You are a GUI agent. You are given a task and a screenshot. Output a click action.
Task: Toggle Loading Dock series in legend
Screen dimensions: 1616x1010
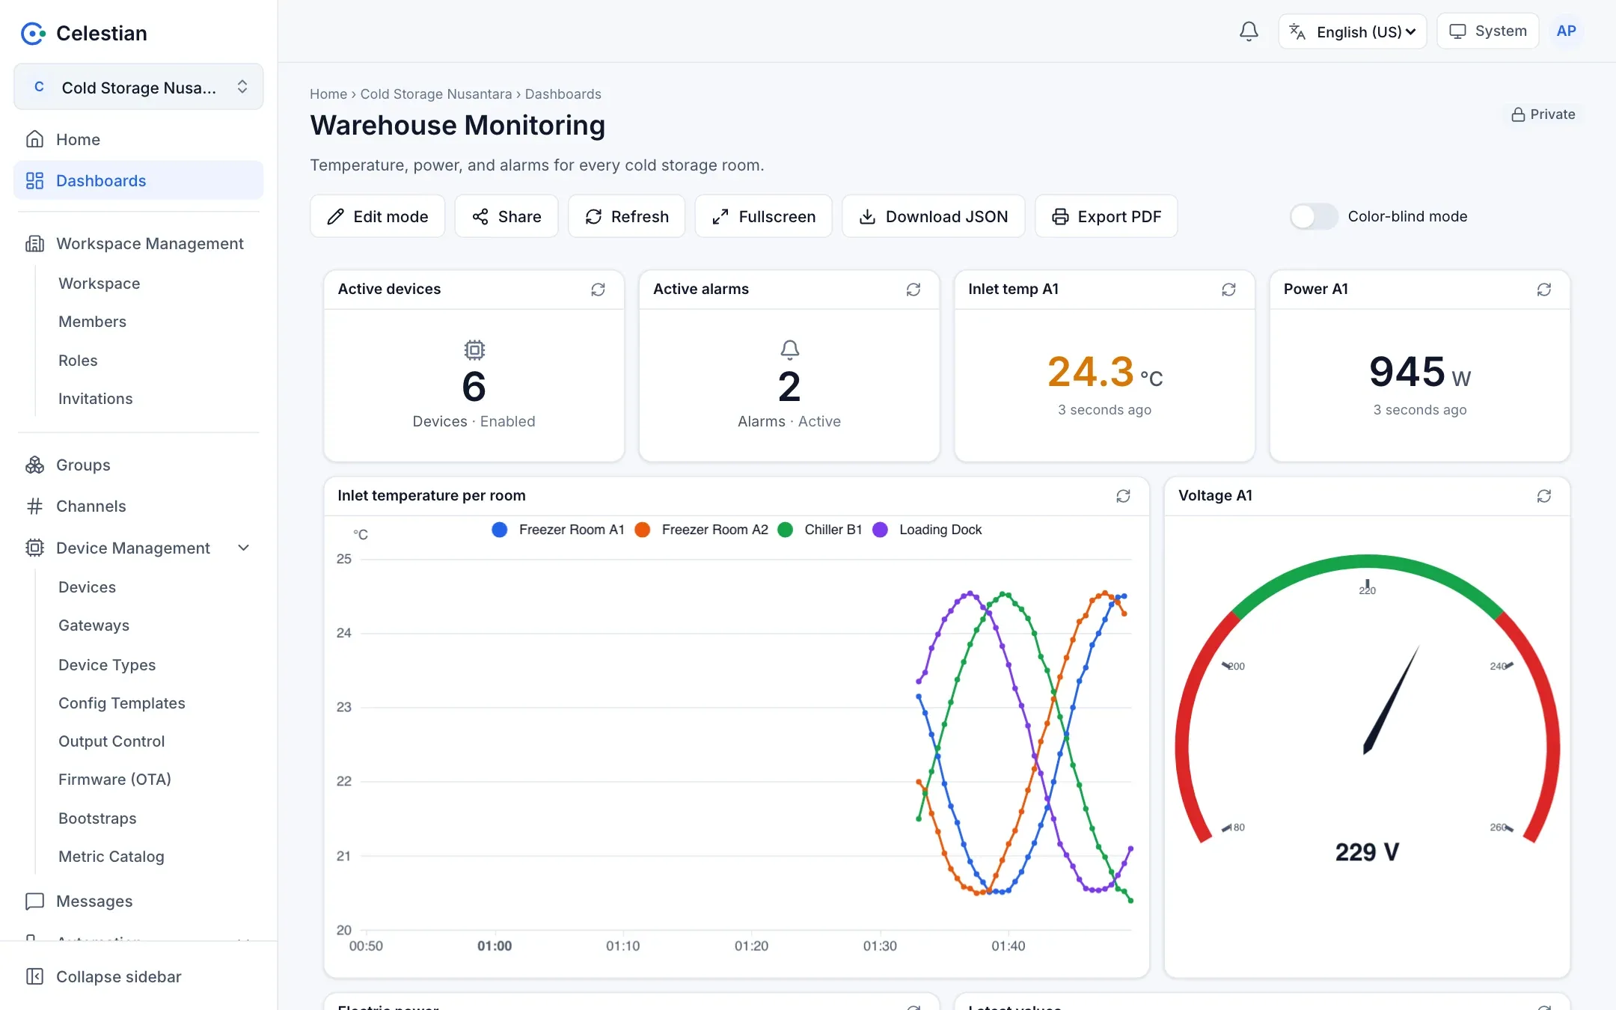pos(927,530)
